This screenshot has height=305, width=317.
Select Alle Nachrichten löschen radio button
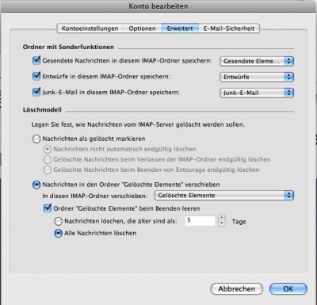58,233
